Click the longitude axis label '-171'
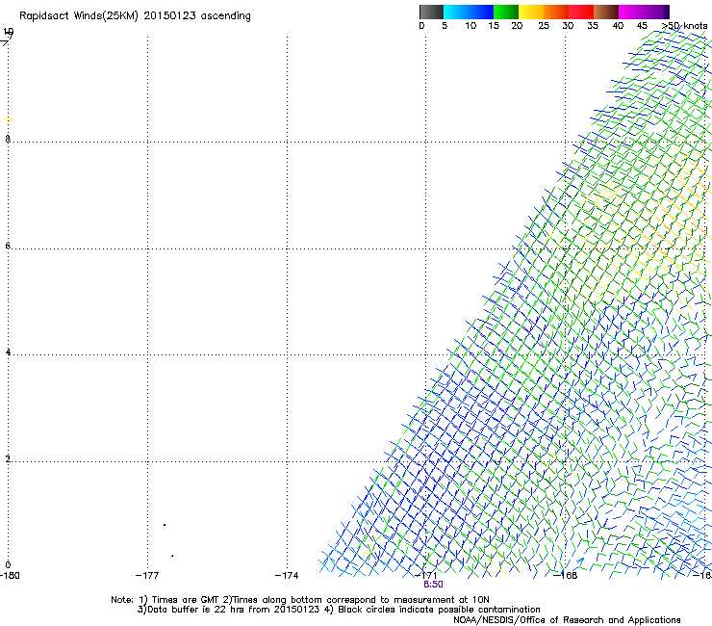Image resolution: width=712 pixels, height=626 pixels. [426, 576]
